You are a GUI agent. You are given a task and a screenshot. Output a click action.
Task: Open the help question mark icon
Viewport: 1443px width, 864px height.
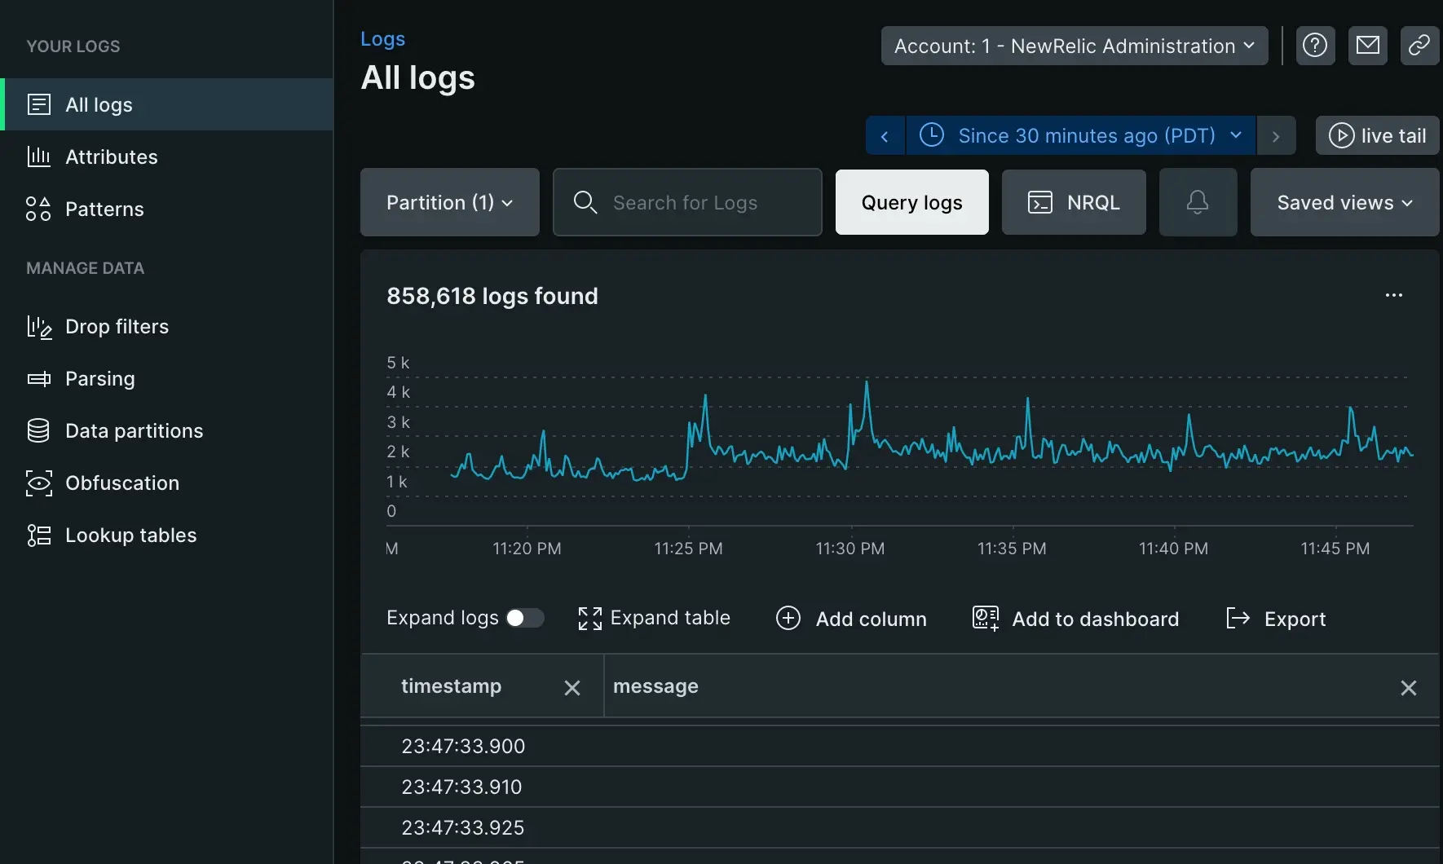[1315, 46]
